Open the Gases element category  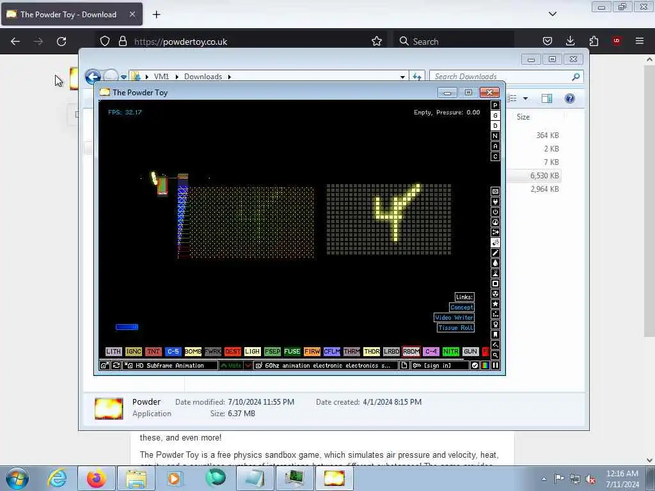(x=495, y=253)
